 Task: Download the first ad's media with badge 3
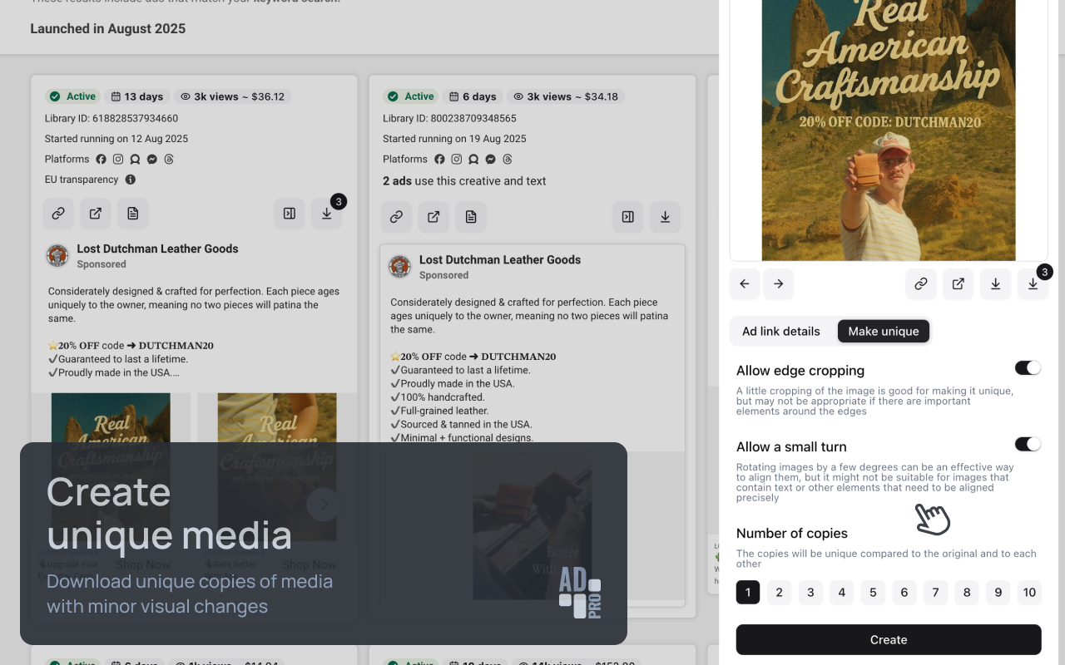326,214
